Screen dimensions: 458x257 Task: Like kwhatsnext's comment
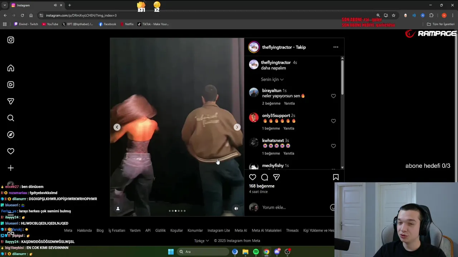click(333, 146)
